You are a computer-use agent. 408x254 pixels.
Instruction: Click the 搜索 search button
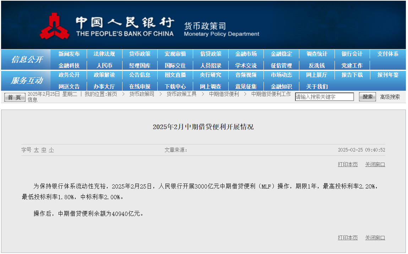[368, 97]
